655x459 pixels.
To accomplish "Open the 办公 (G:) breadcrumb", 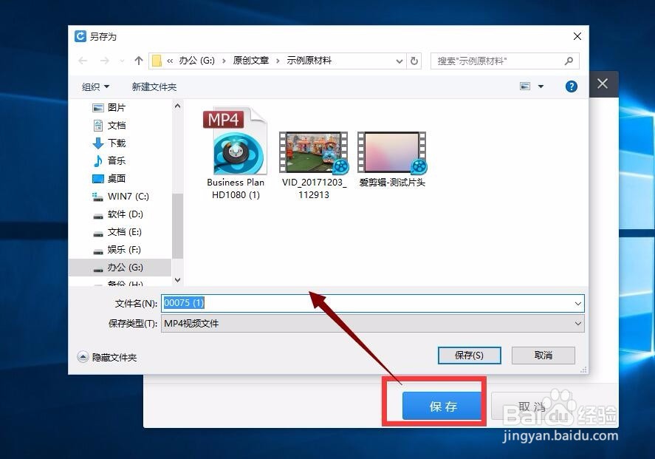I will point(196,61).
